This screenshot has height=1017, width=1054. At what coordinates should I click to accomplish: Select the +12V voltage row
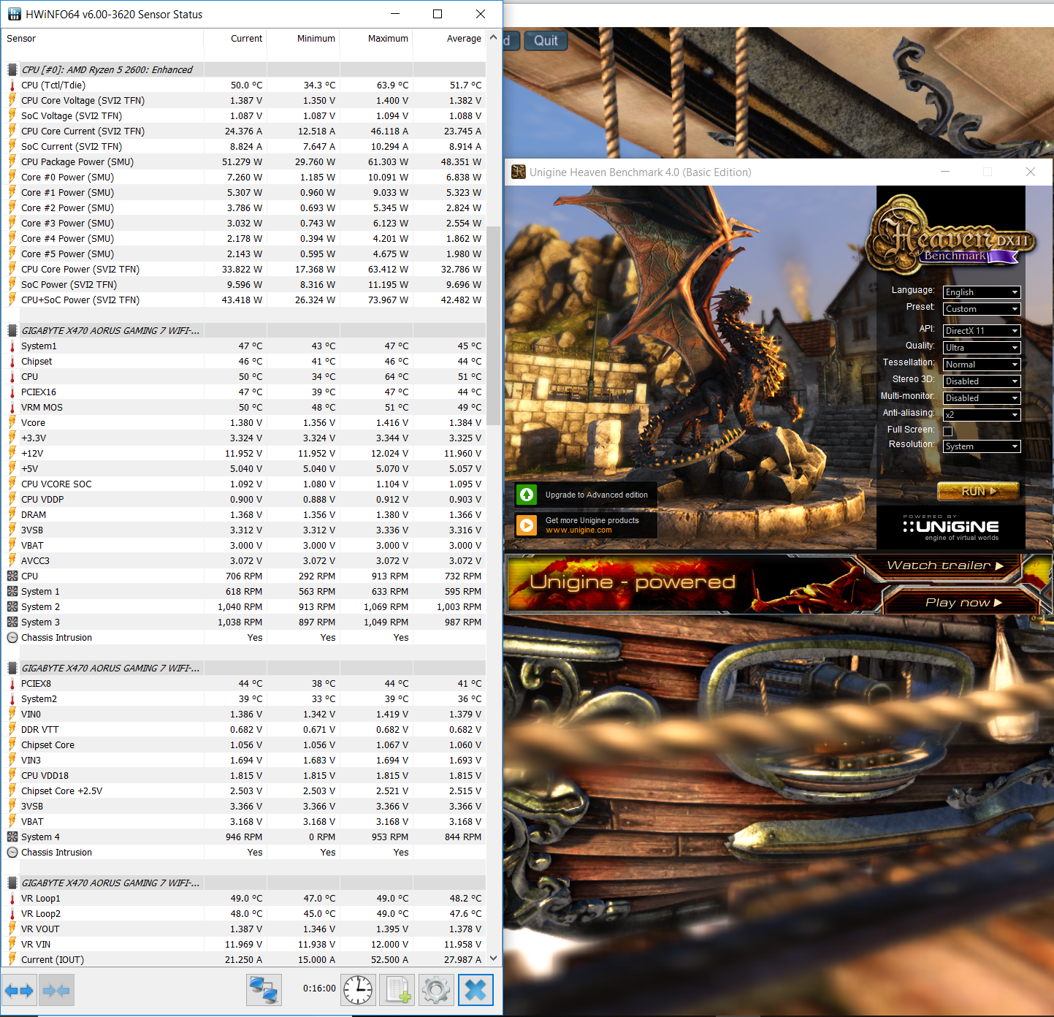[x=245, y=454]
